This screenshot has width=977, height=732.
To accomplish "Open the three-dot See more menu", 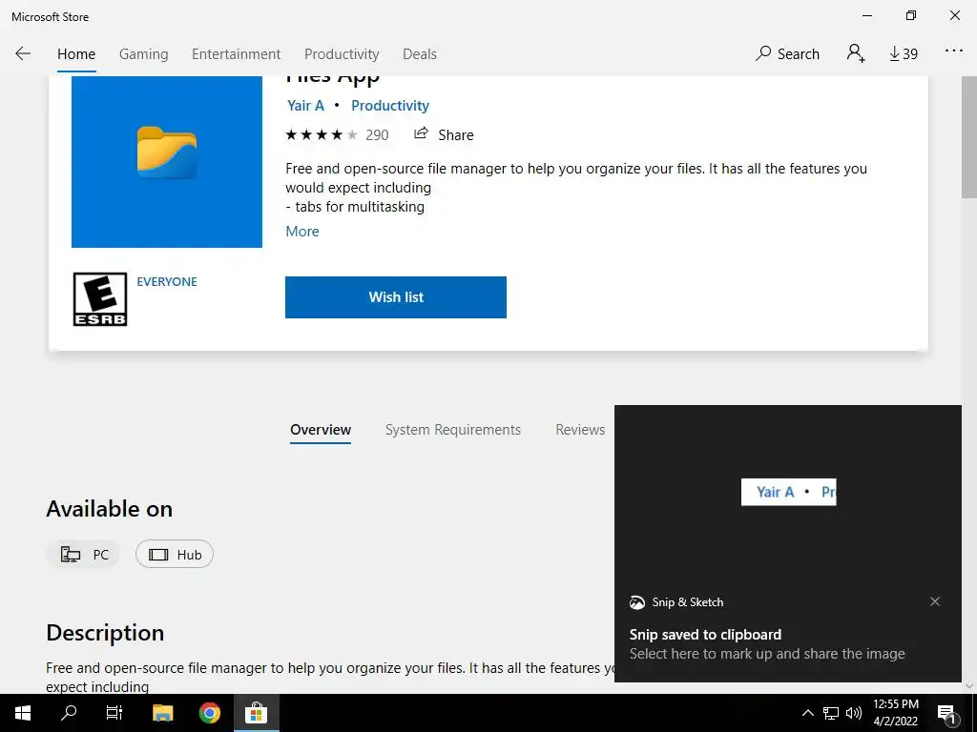I will point(954,51).
